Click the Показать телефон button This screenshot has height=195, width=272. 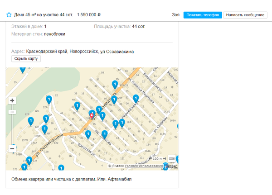tap(202, 15)
